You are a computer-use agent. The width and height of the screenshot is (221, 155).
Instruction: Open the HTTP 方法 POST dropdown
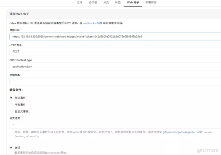pyautogui.click(x=115, y=52)
